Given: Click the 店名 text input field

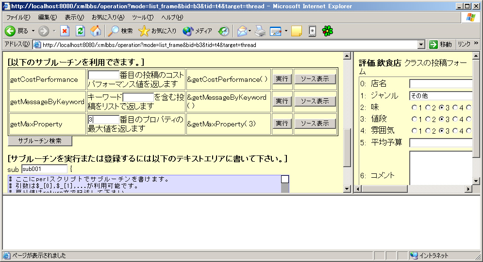Looking at the screenshot, I should coord(441,84).
